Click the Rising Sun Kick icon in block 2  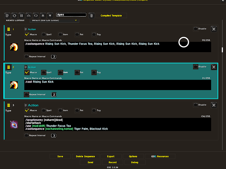(x=14, y=85)
